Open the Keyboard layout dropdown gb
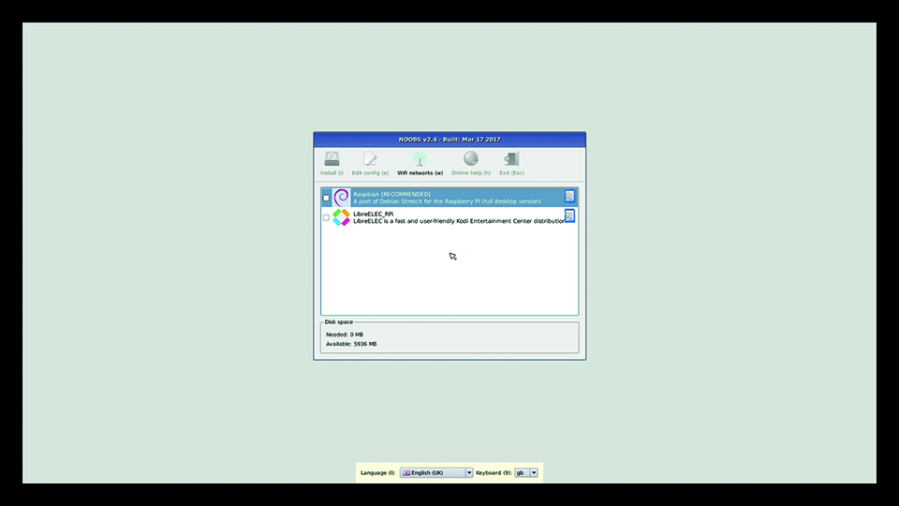 (x=526, y=472)
